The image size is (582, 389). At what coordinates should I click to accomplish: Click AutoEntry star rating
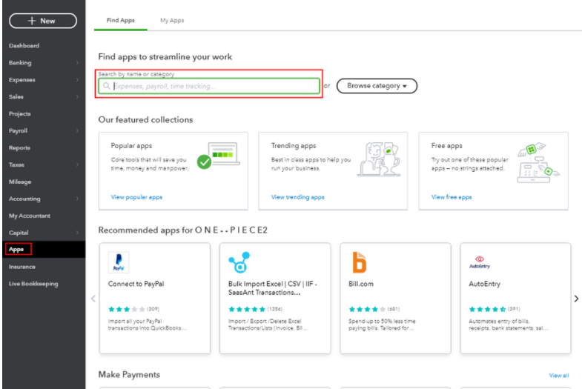click(x=487, y=309)
